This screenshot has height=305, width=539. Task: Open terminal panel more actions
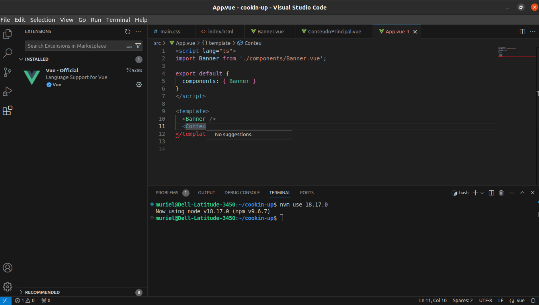[x=512, y=193]
